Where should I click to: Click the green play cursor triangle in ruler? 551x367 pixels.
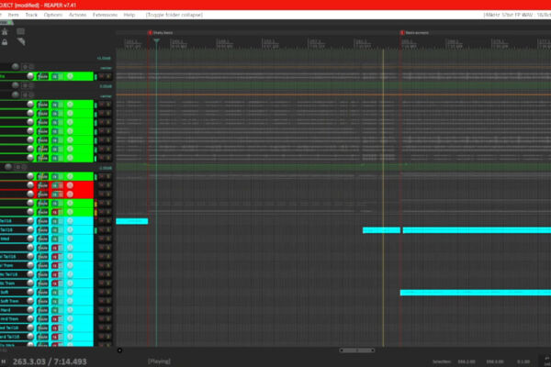pyautogui.click(x=156, y=41)
